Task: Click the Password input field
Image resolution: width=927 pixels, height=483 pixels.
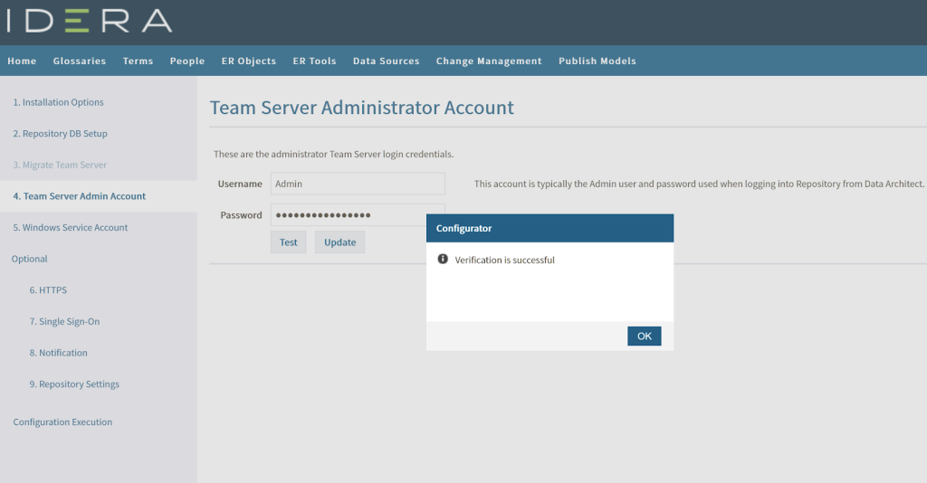Action: tap(358, 215)
